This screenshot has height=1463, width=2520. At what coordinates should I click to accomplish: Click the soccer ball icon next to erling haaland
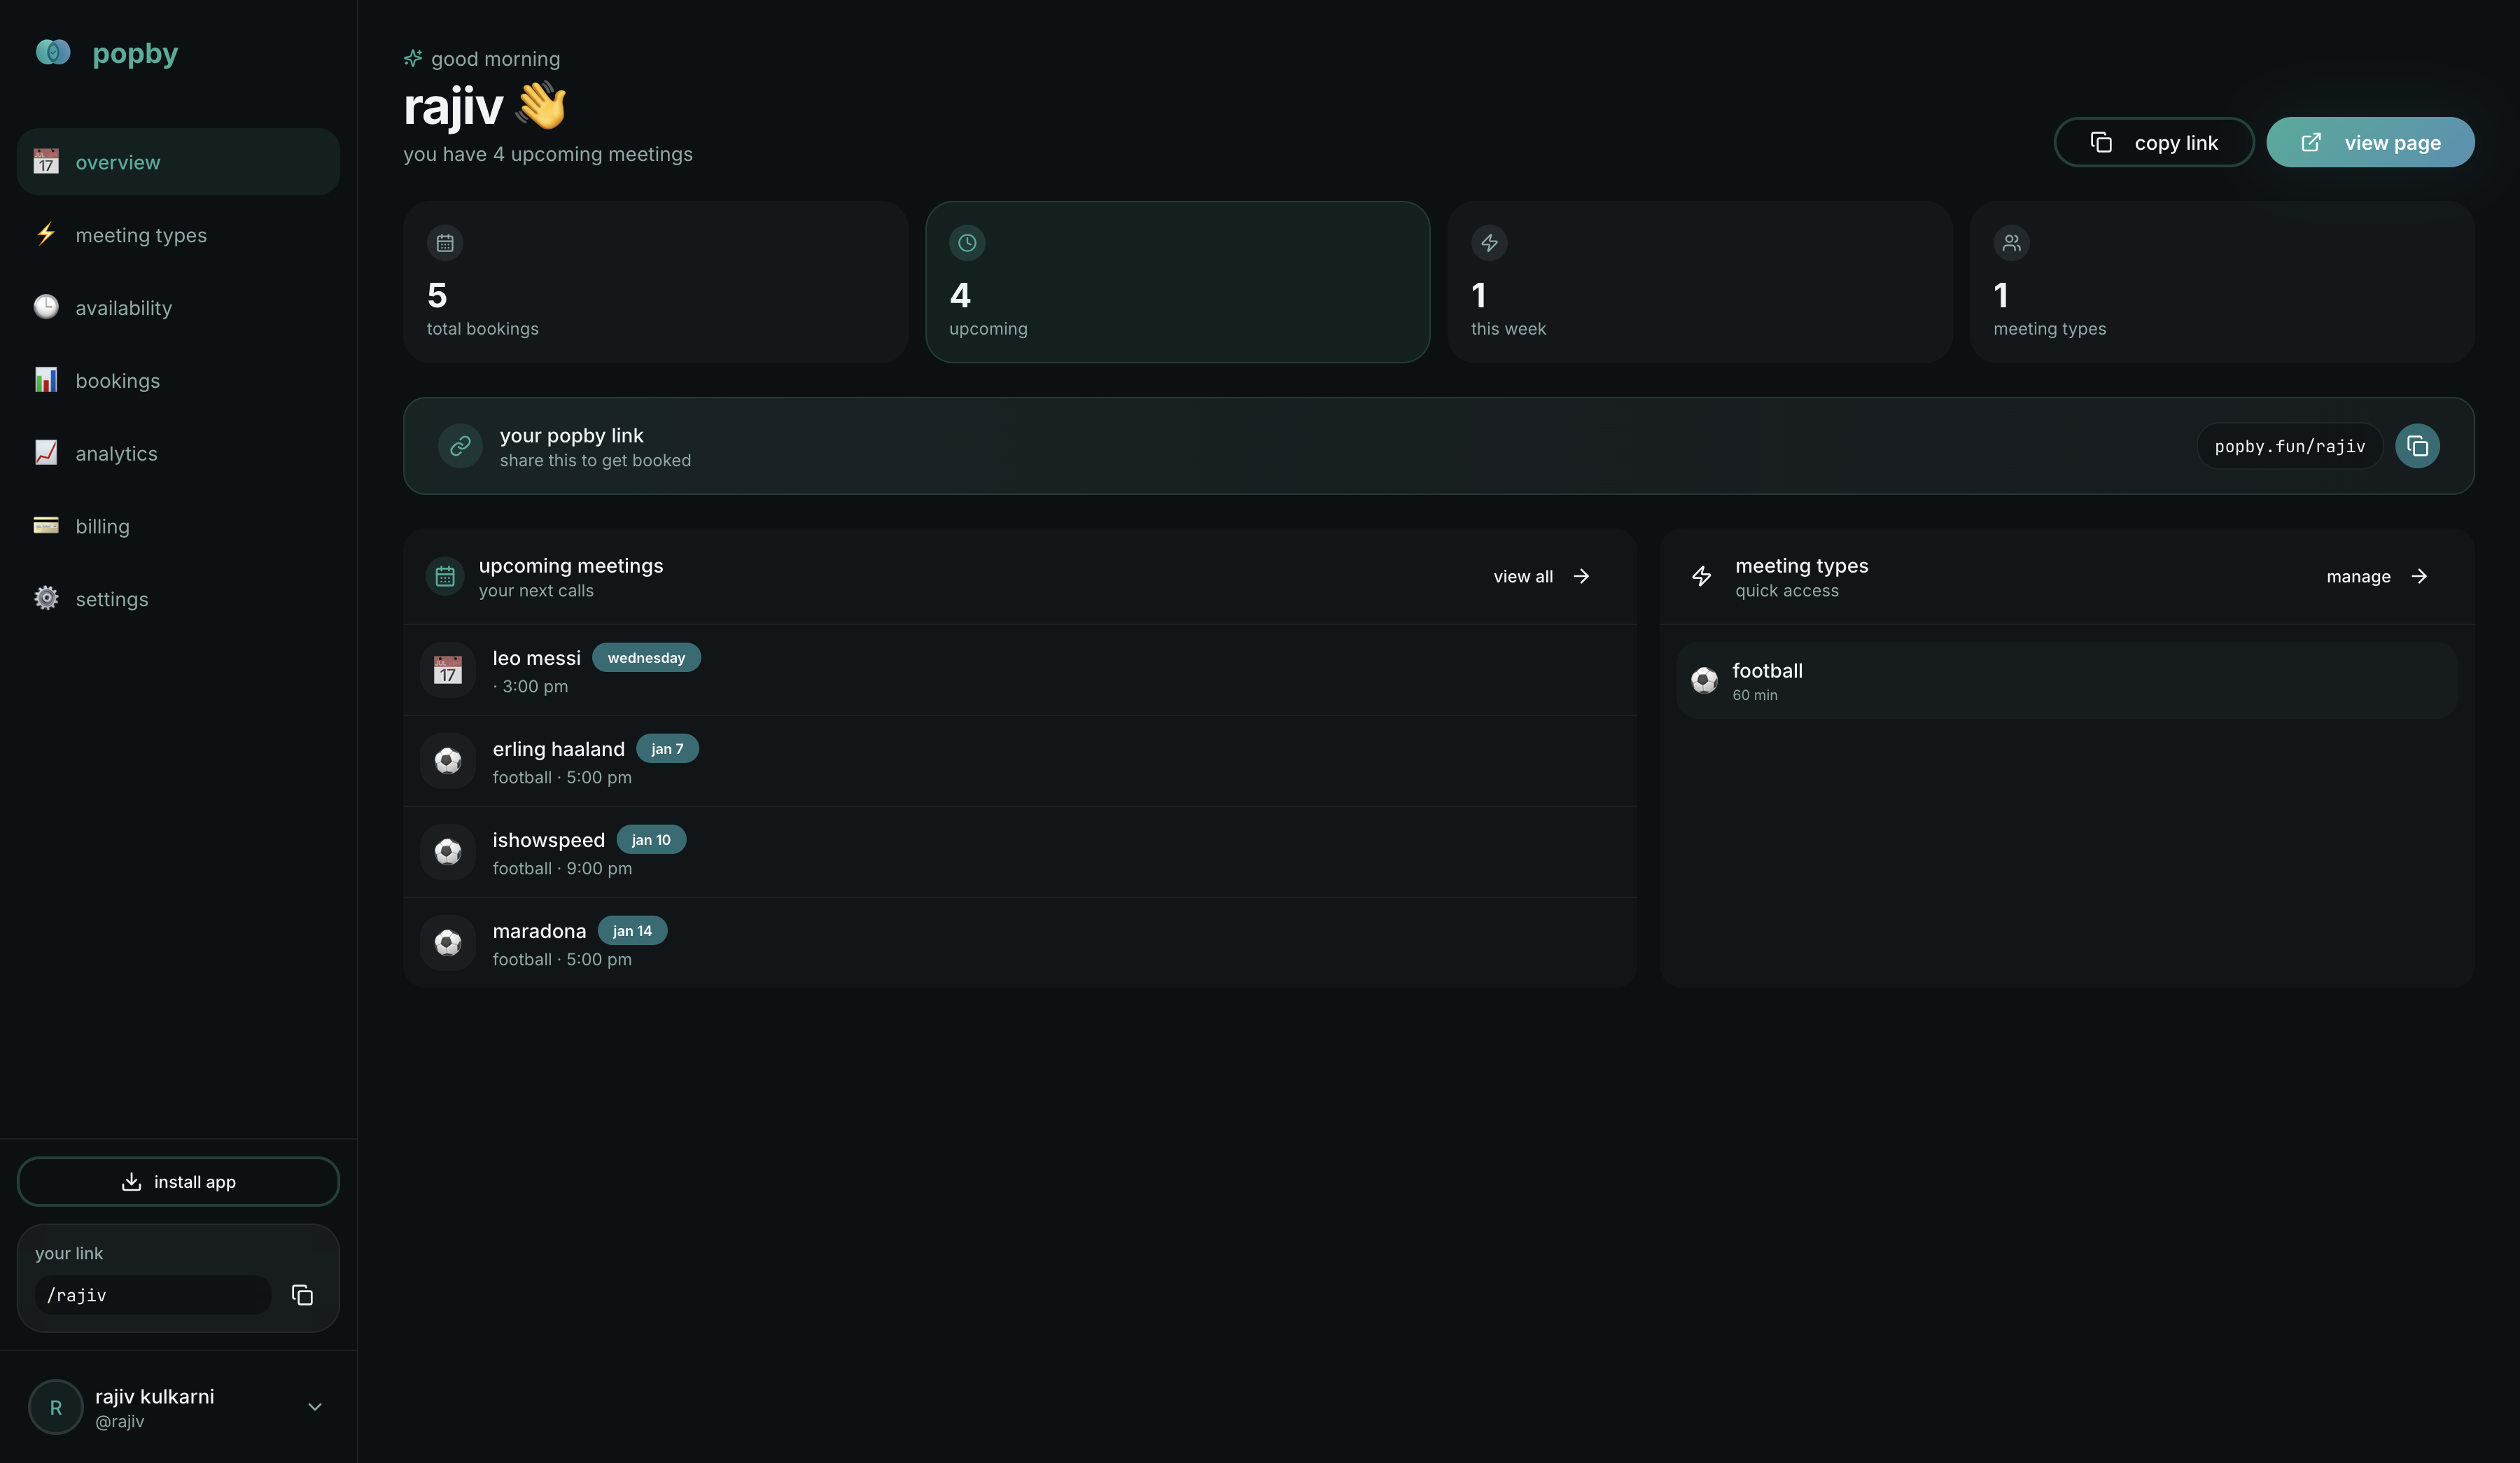coord(448,761)
